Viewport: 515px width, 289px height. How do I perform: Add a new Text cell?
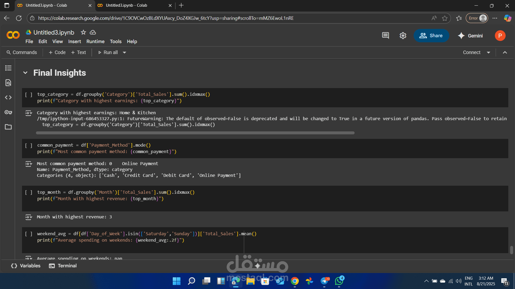pos(79,52)
